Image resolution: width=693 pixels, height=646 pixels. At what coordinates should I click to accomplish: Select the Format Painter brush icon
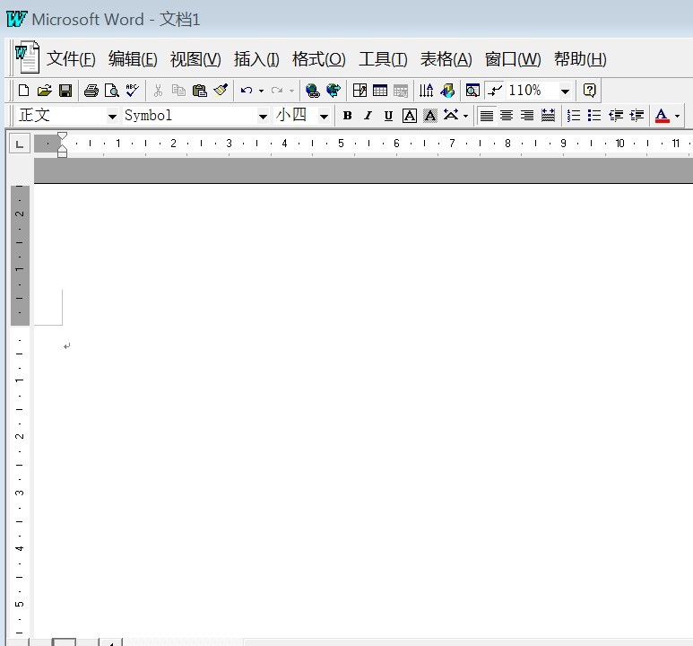[221, 91]
